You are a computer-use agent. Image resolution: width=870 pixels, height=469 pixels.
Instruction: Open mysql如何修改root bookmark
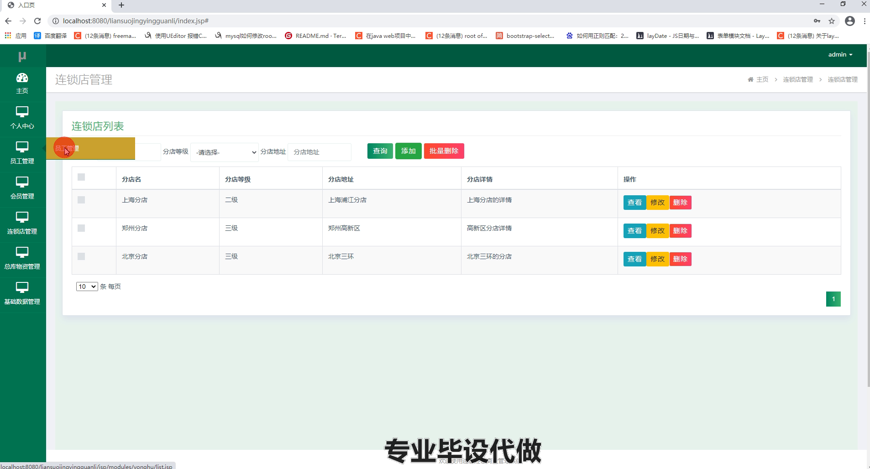coord(246,36)
